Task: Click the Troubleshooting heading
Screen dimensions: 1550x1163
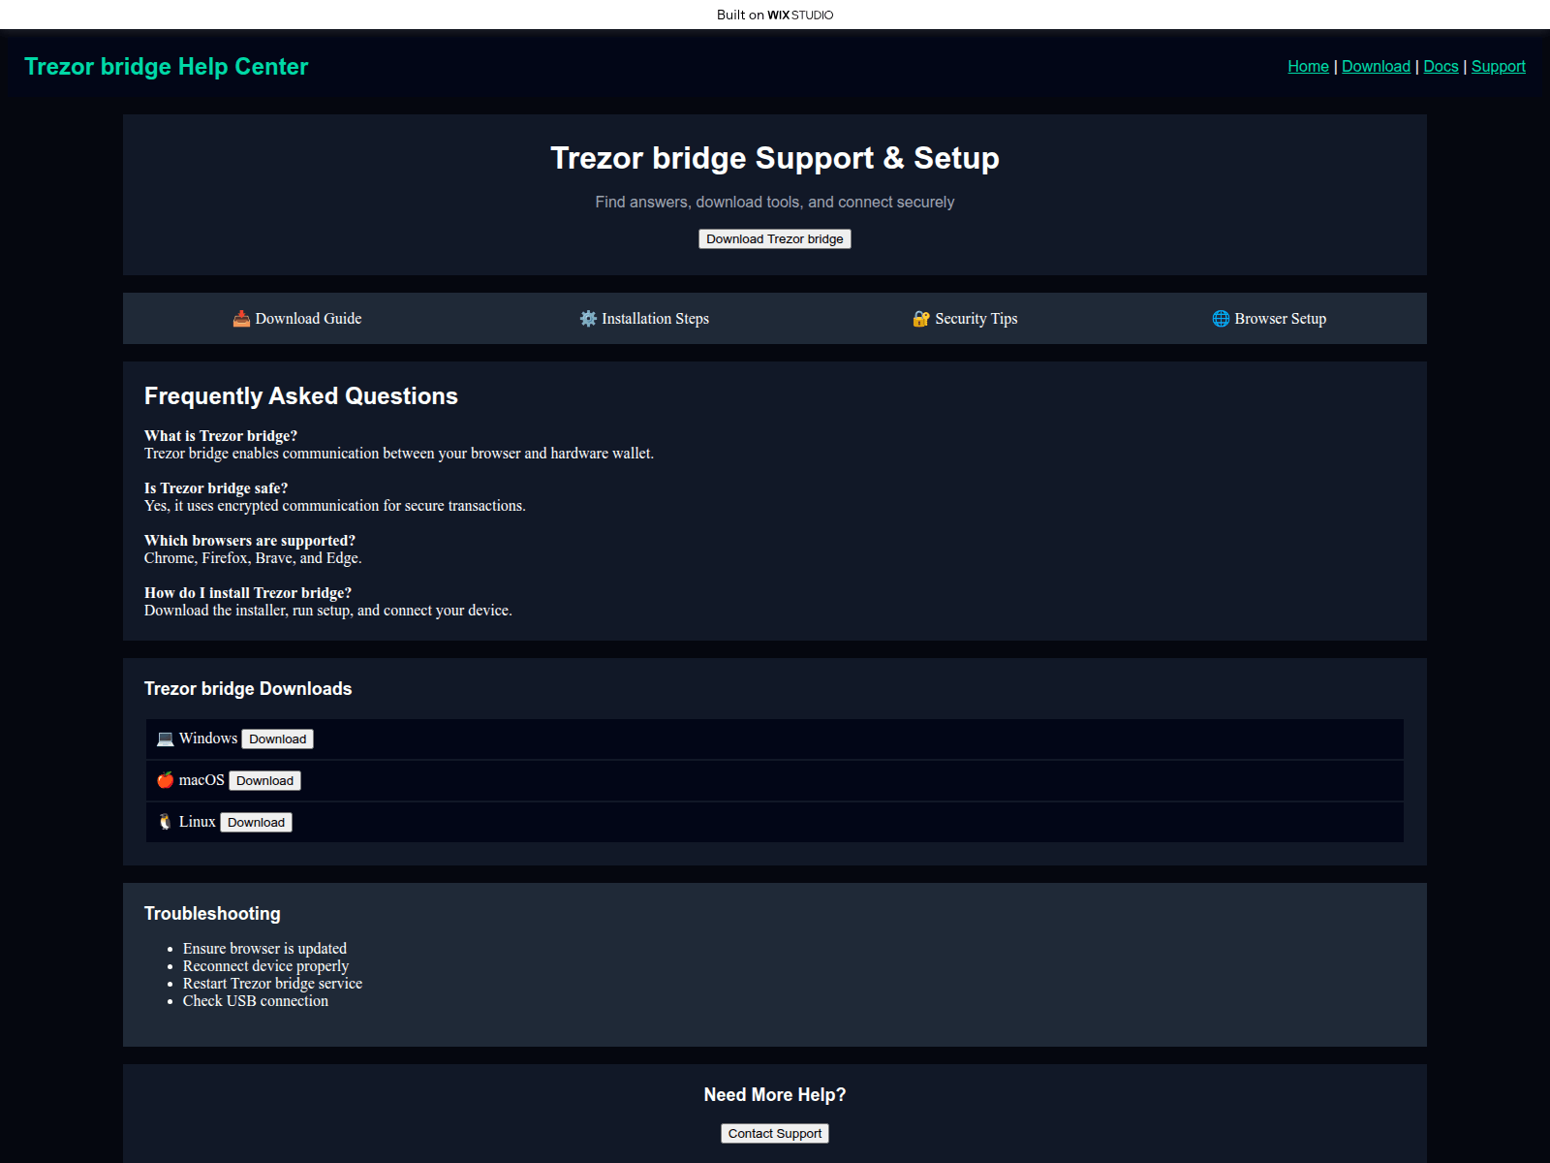Action: coord(212,914)
